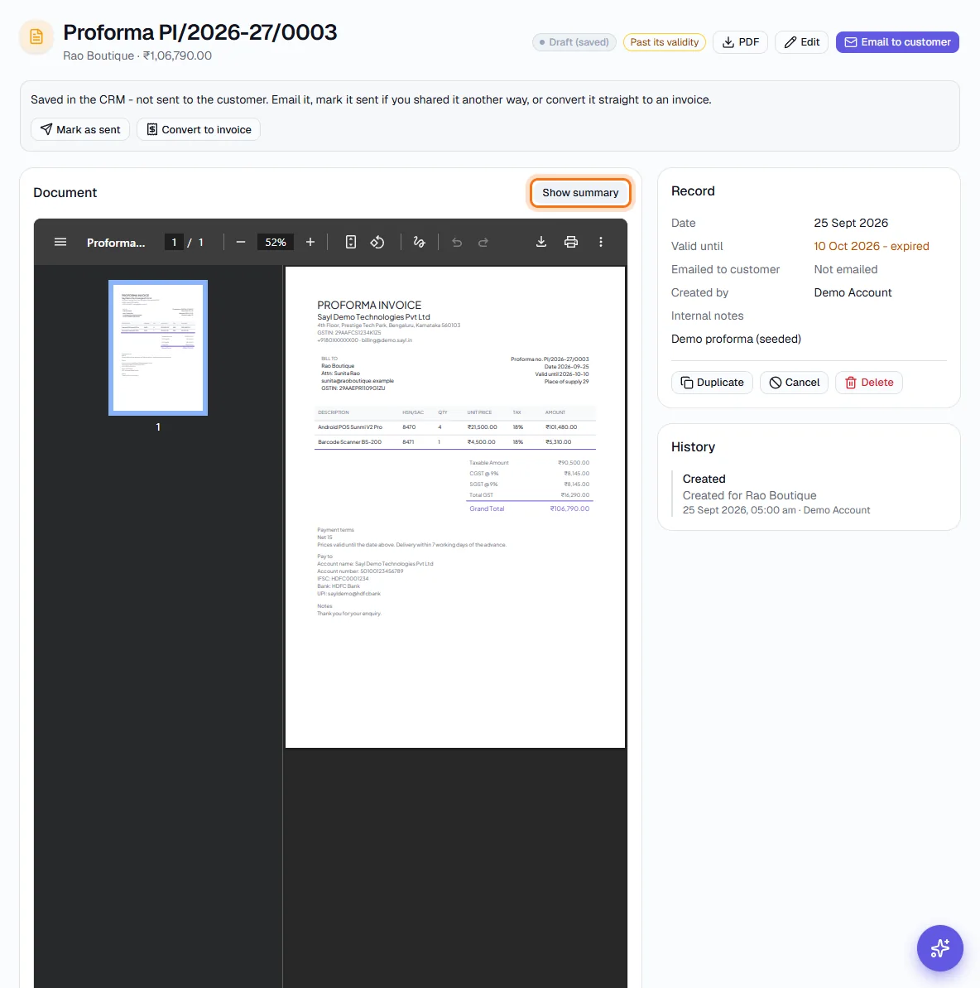Click 'Created for Rao Boutique' history entry

click(x=749, y=496)
